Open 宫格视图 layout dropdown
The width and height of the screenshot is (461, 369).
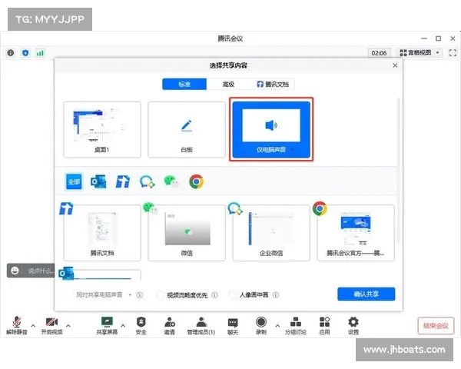pyautogui.click(x=420, y=53)
